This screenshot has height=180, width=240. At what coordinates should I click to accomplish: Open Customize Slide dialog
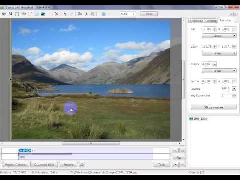(44, 165)
